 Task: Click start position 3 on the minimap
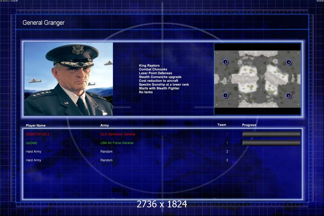point(289,95)
